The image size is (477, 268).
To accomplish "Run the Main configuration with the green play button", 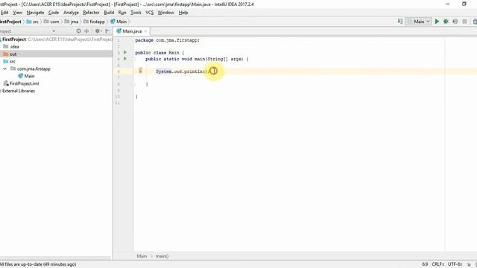I will (437, 22).
